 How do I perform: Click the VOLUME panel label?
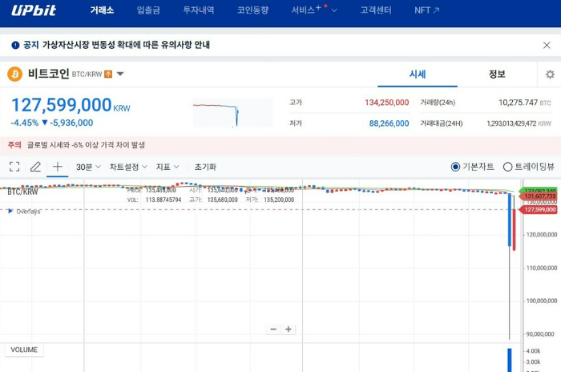pyautogui.click(x=24, y=350)
